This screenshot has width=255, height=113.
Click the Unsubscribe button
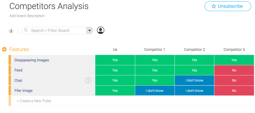pyautogui.click(x=228, y=6)
